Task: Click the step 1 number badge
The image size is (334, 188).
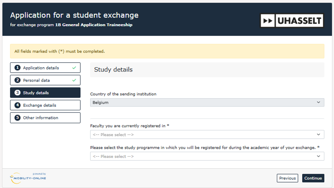Action: pos(18,68)
